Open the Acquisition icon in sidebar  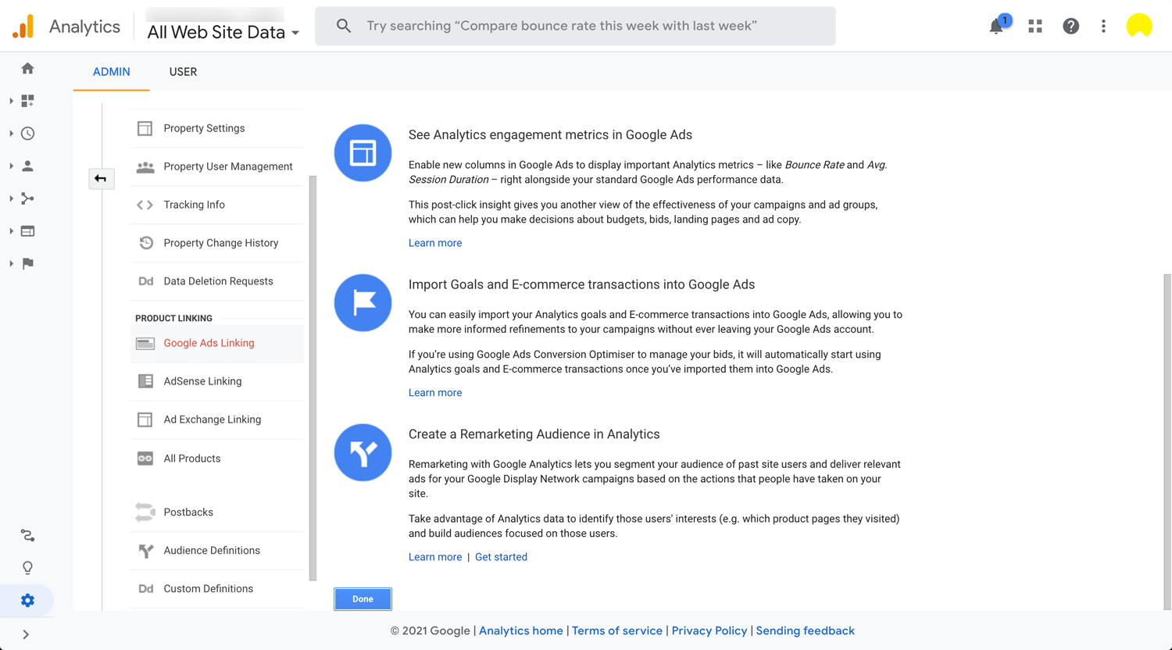[x=27, y=198]
